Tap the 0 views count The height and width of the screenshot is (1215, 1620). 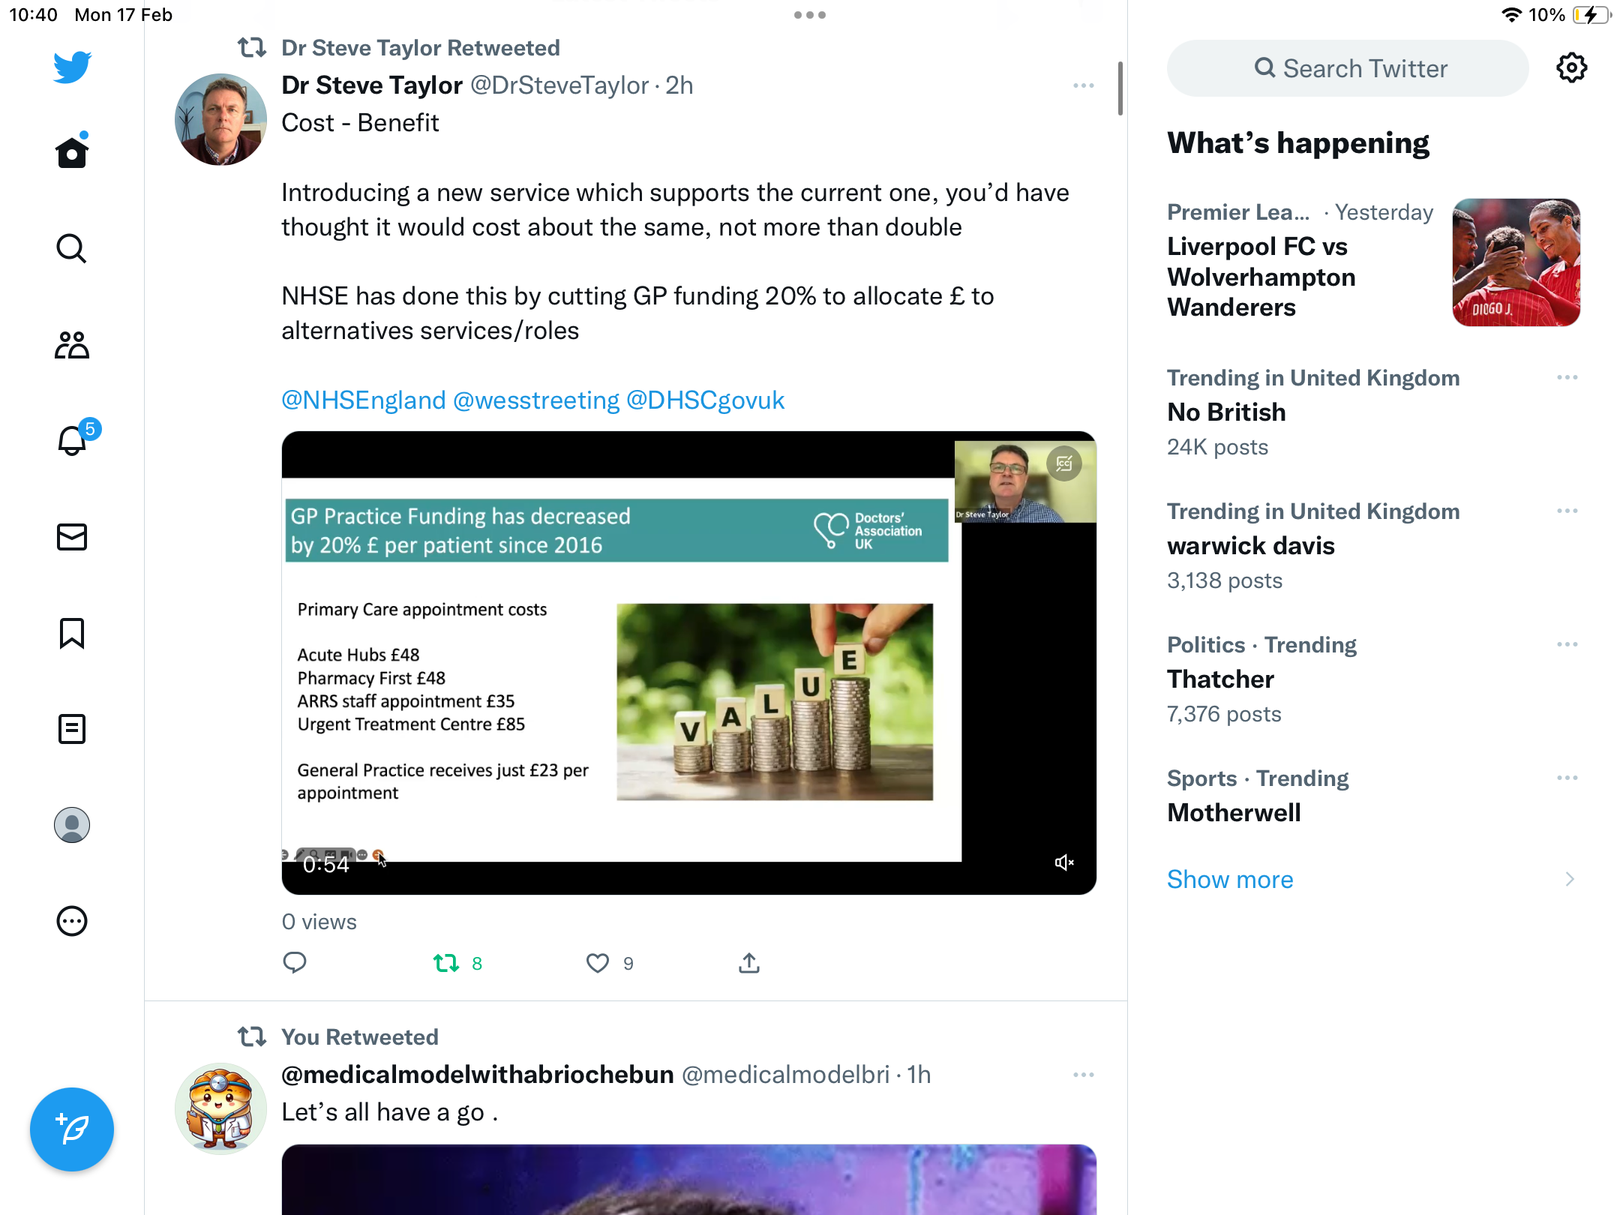coord(319,922)
